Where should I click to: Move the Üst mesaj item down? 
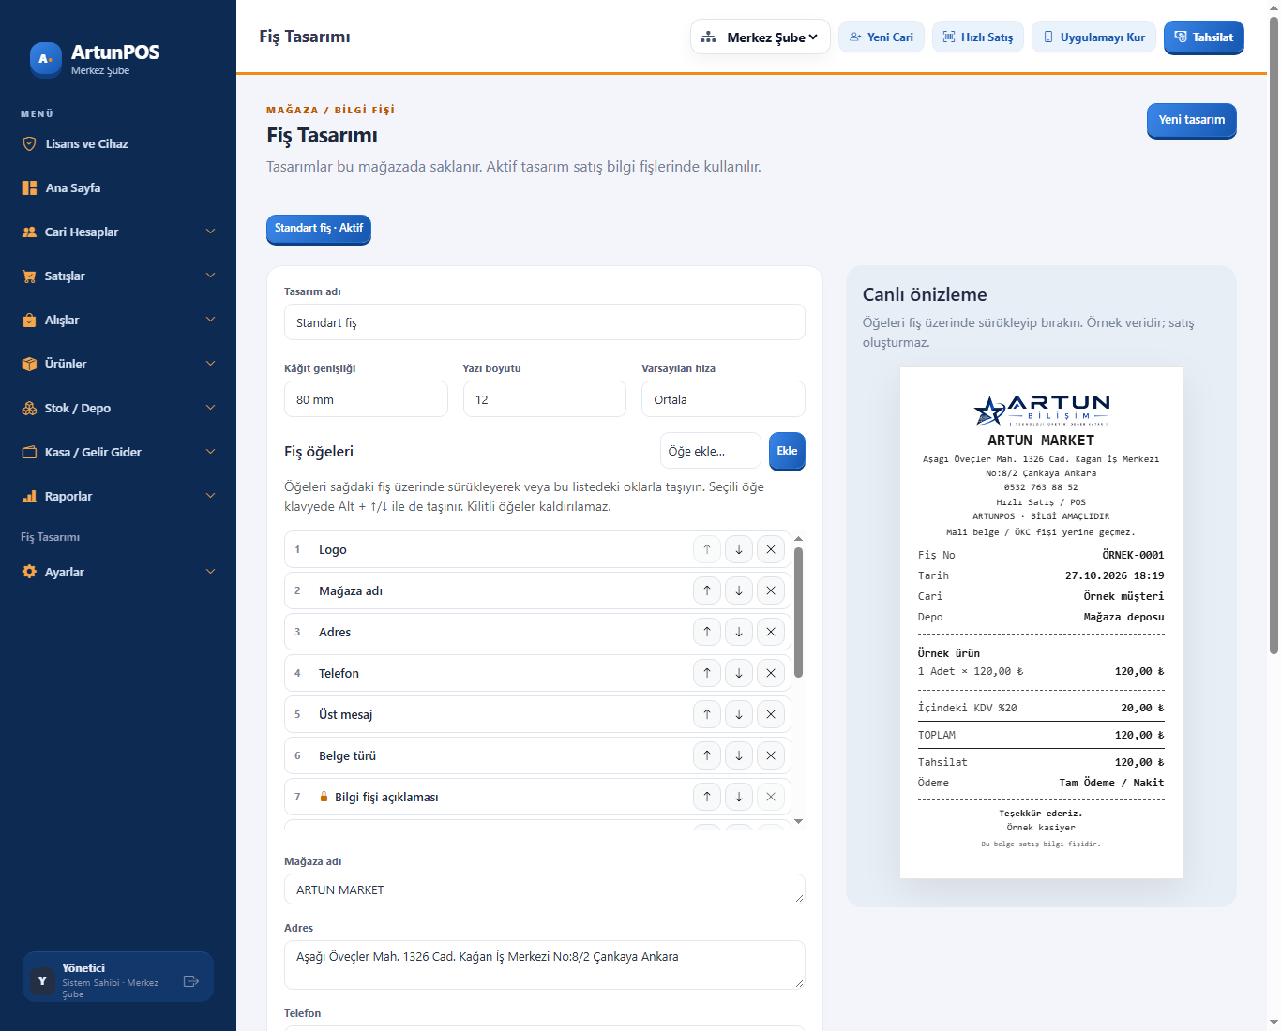[x=739, y=714]
